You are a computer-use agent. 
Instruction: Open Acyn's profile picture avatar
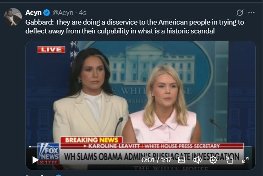point(13,17)
